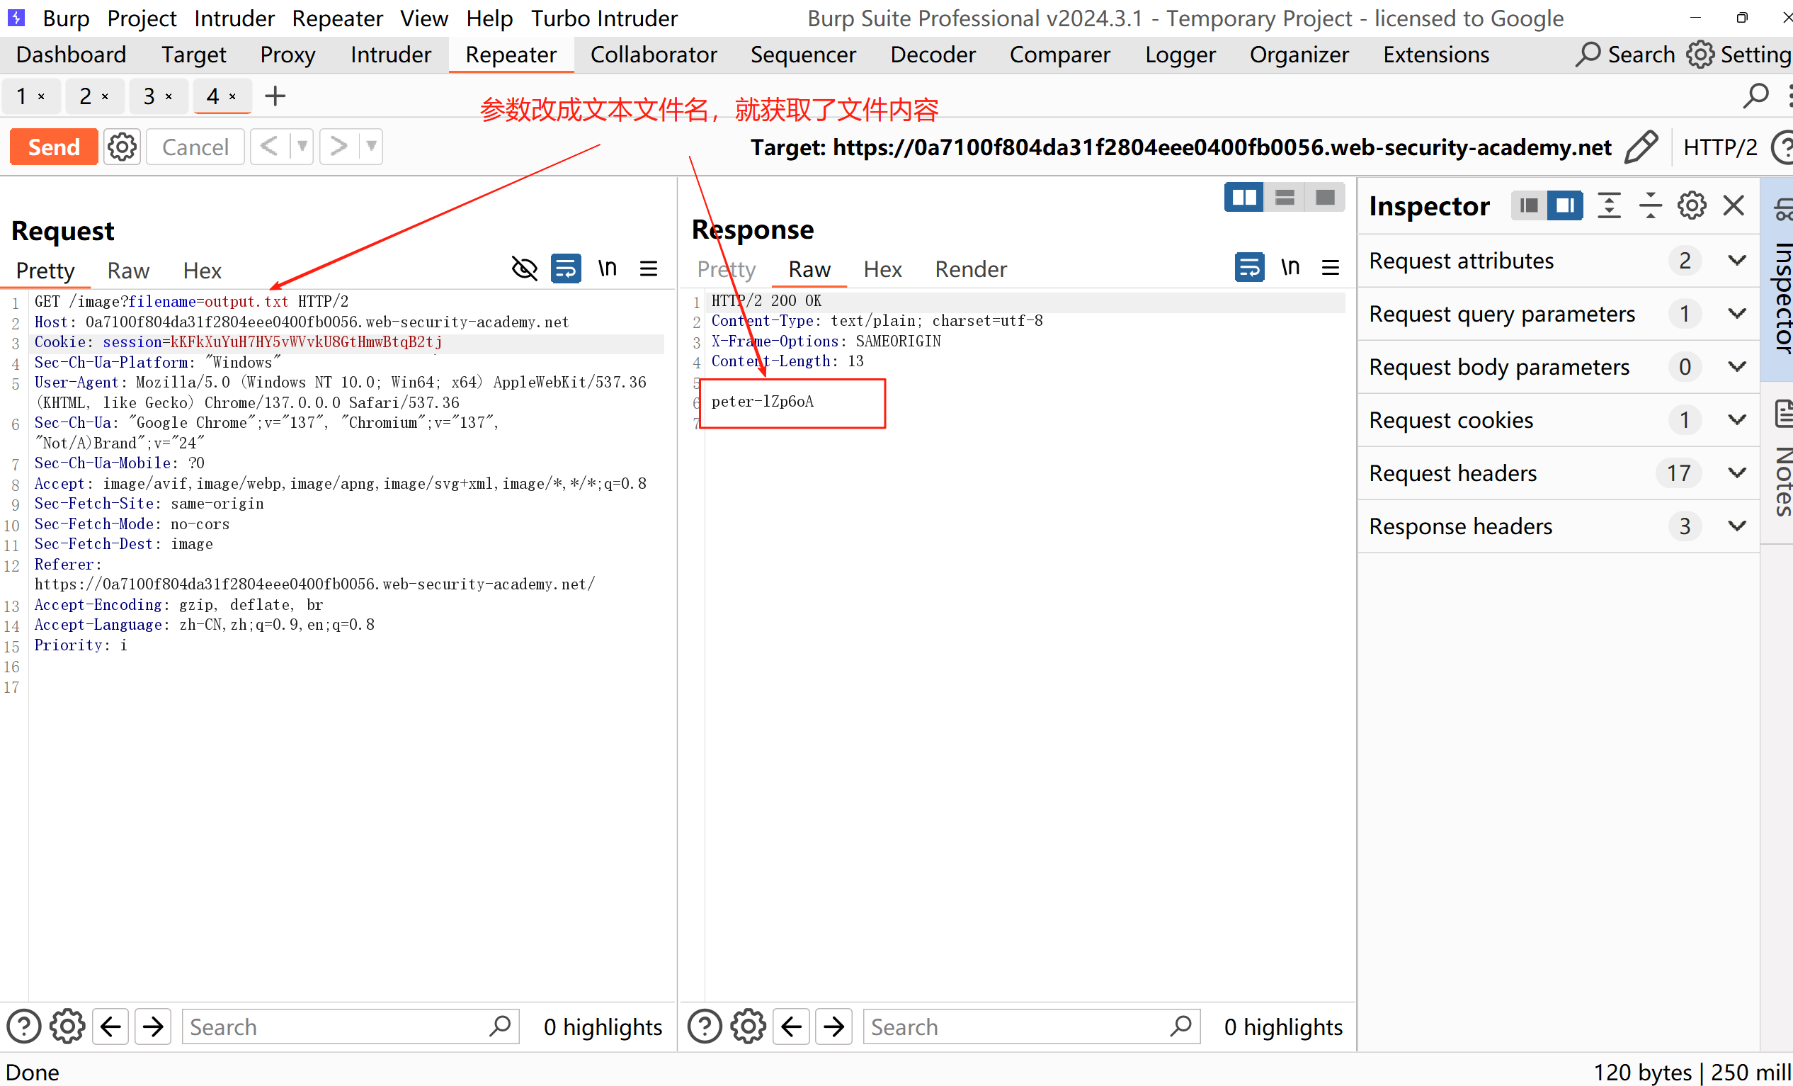This screenshot has height=1086, width=1793.
Task: Expand Request query parameters section
Action: [x=1737, y=314]
